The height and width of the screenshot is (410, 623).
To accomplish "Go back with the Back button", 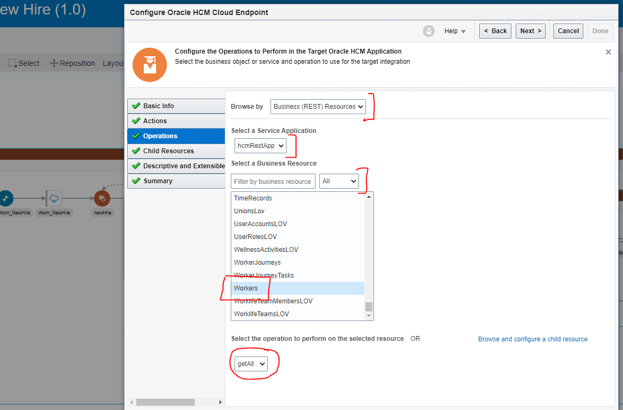I will pyautogui.click(x=495, y=31).
